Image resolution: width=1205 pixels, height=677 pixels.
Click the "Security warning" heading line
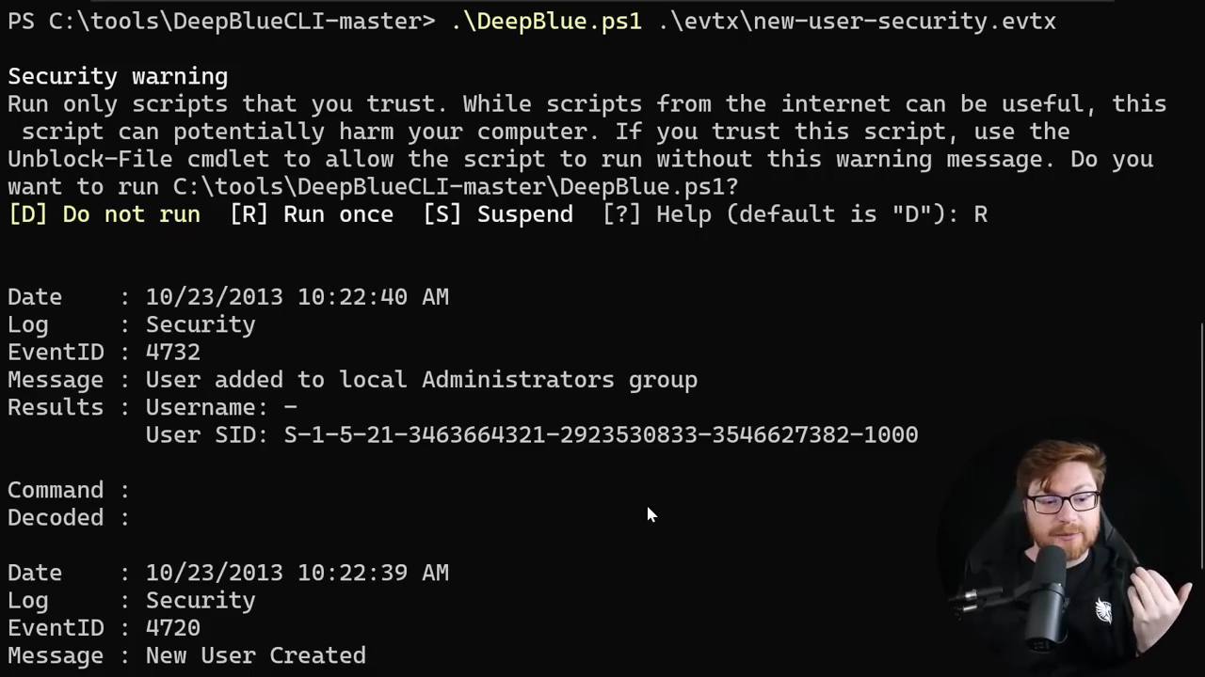(x=118, y=76)
